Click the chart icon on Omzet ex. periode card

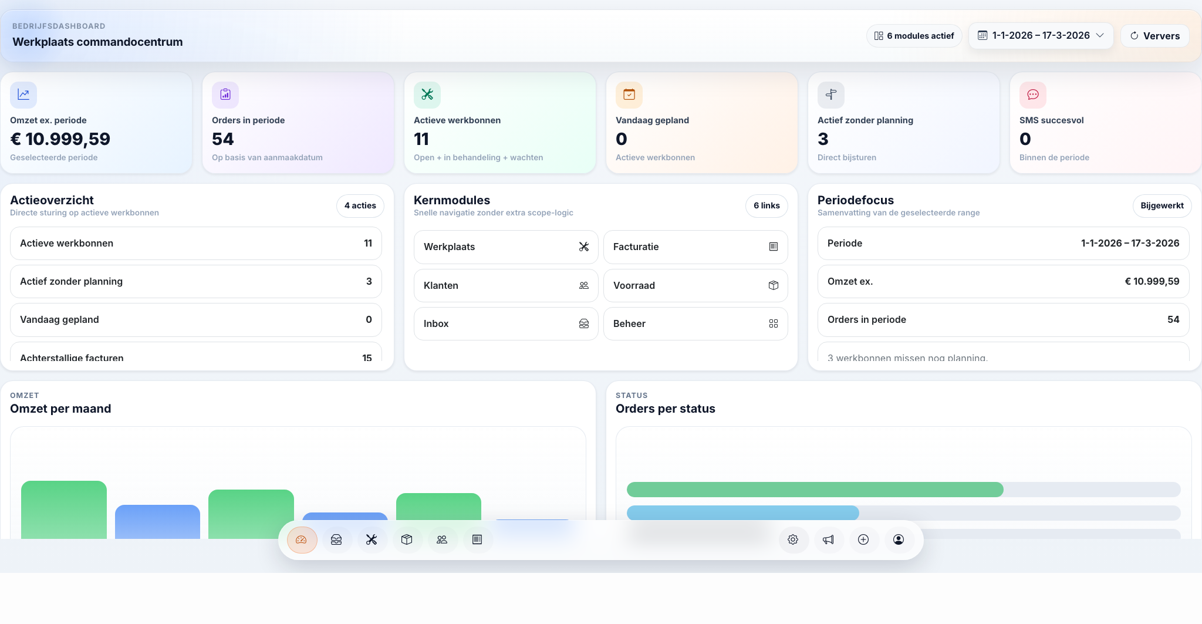tap(23, 95)
